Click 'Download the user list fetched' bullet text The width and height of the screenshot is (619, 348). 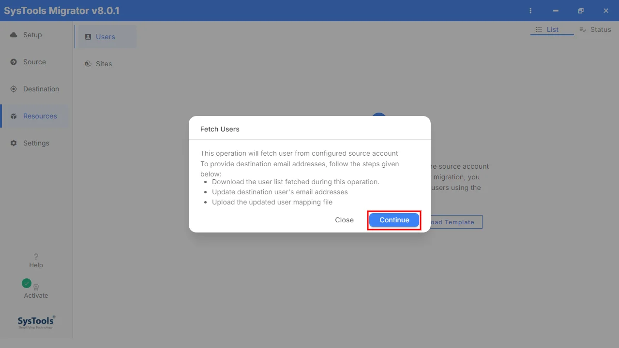point(296,182)
